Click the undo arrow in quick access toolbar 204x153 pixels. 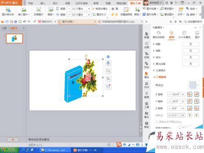[x=24, y=22]
